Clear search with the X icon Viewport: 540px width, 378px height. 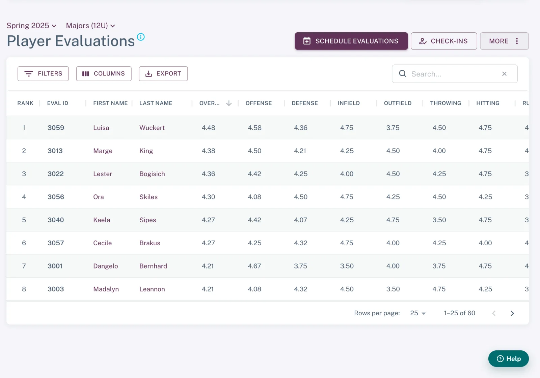(504, 74)
